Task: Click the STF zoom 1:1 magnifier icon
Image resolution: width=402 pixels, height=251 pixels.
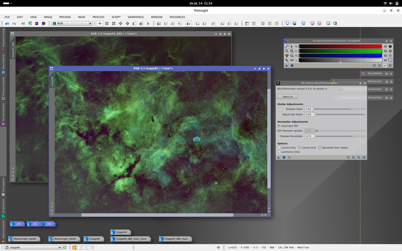Action: pos(287,51)
